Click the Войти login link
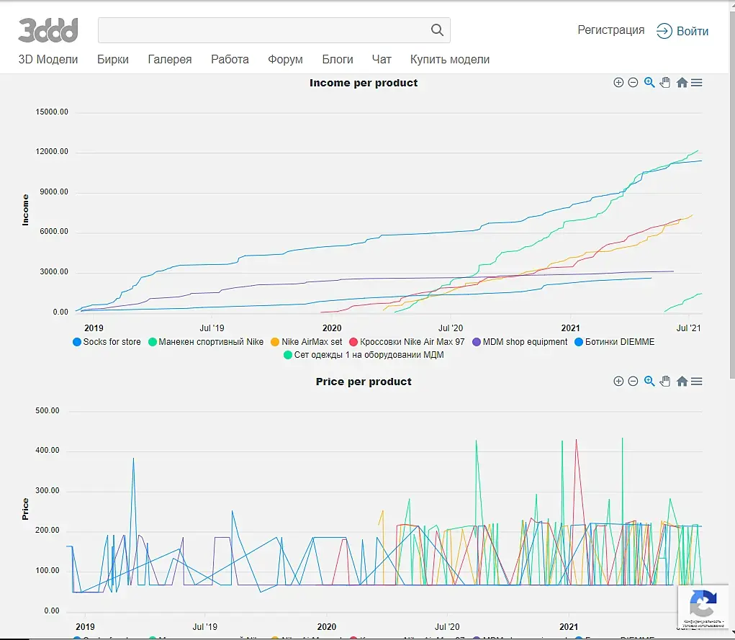 [692, 32]
